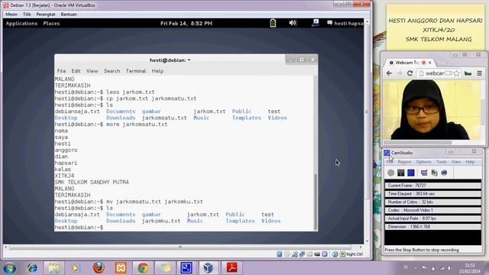Open the terminal Search menu

click(112, 71)
